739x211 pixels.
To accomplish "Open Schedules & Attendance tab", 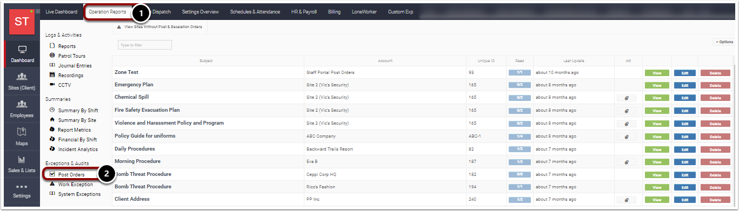I will (x=255, y=11).
